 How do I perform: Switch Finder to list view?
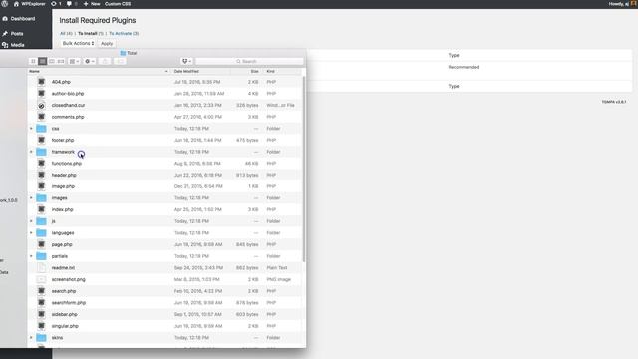(42, 61)
